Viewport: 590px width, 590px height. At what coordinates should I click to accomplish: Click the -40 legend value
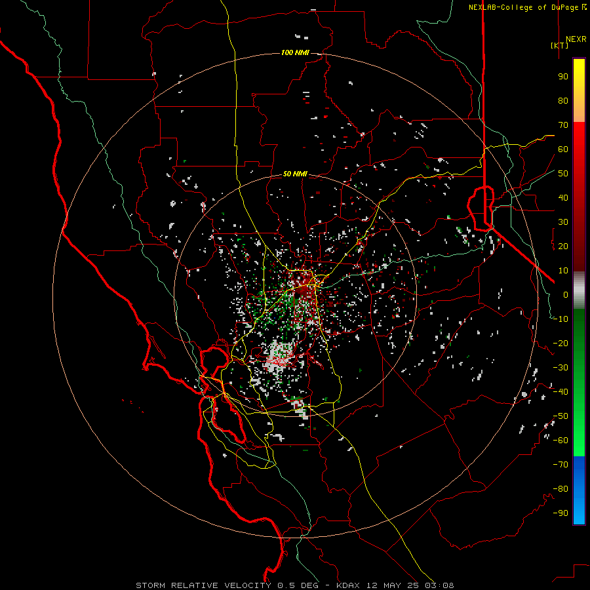(560, 392)
